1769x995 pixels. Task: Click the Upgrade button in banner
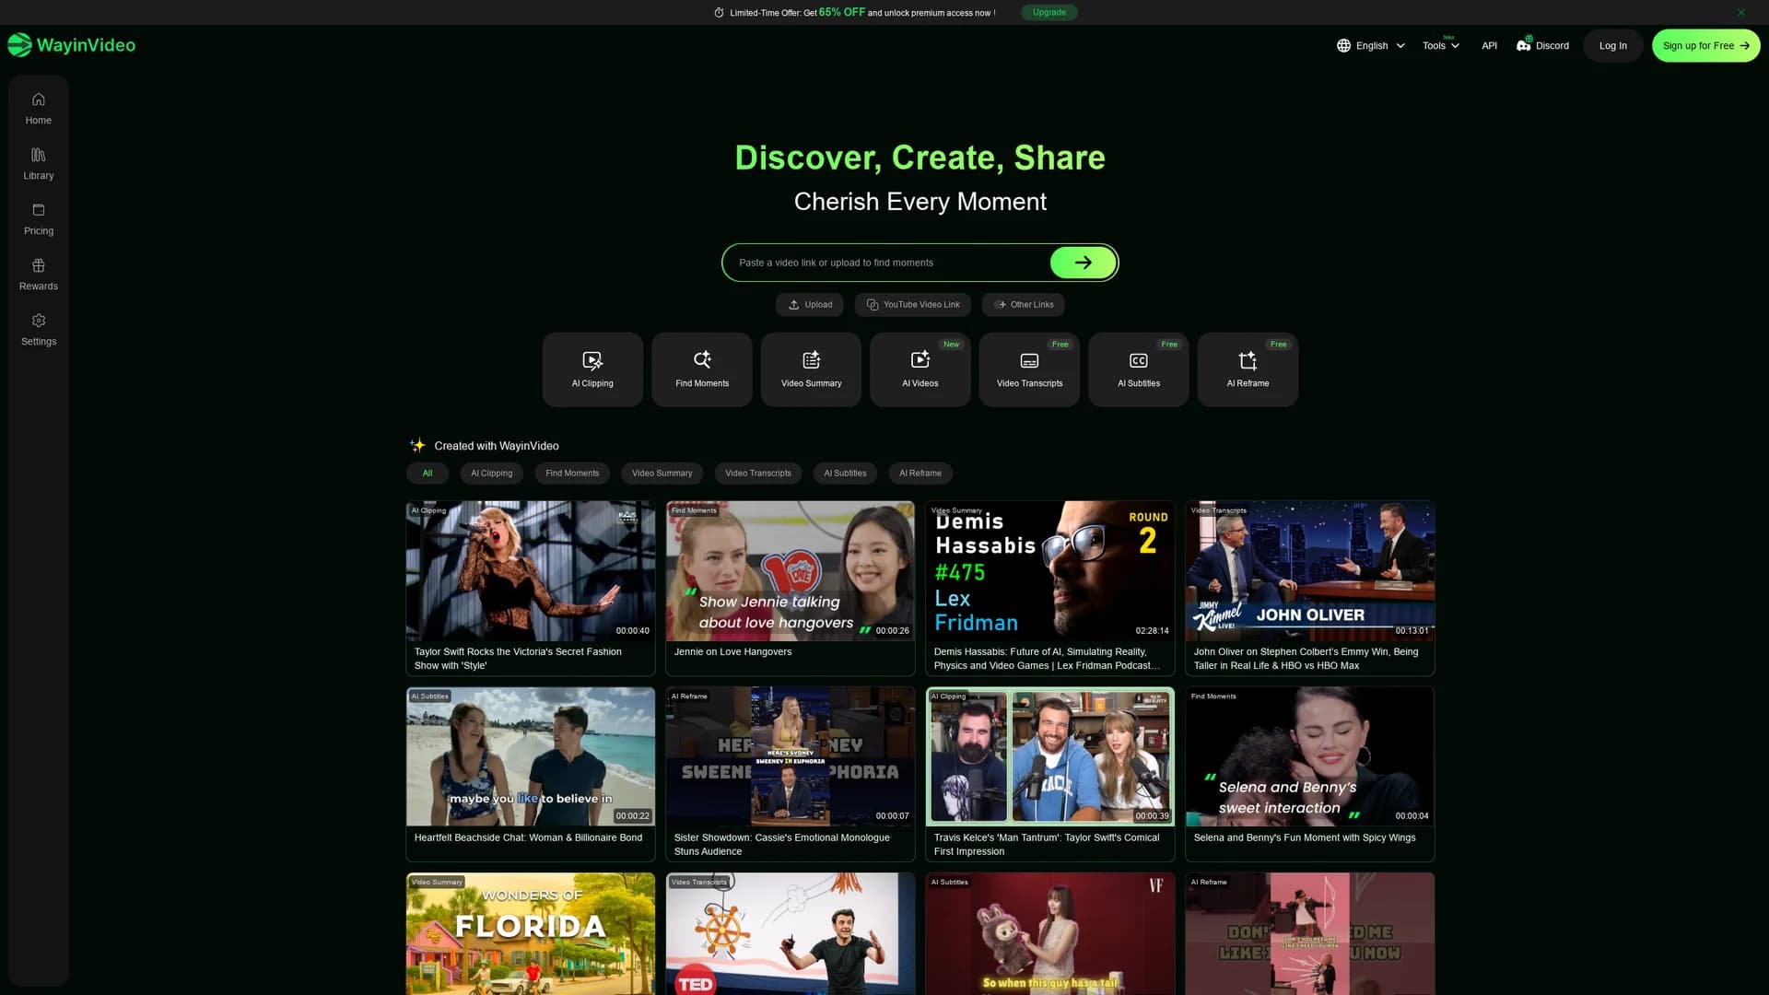coord(1049,13)
